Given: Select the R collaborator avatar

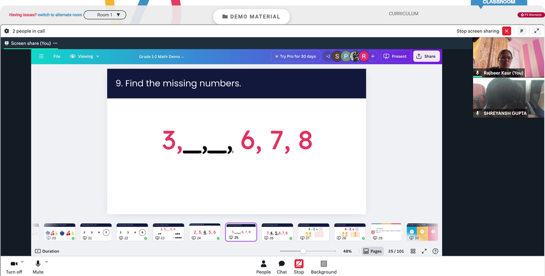Looking at the screenshot, I should (x=364, y=56).
